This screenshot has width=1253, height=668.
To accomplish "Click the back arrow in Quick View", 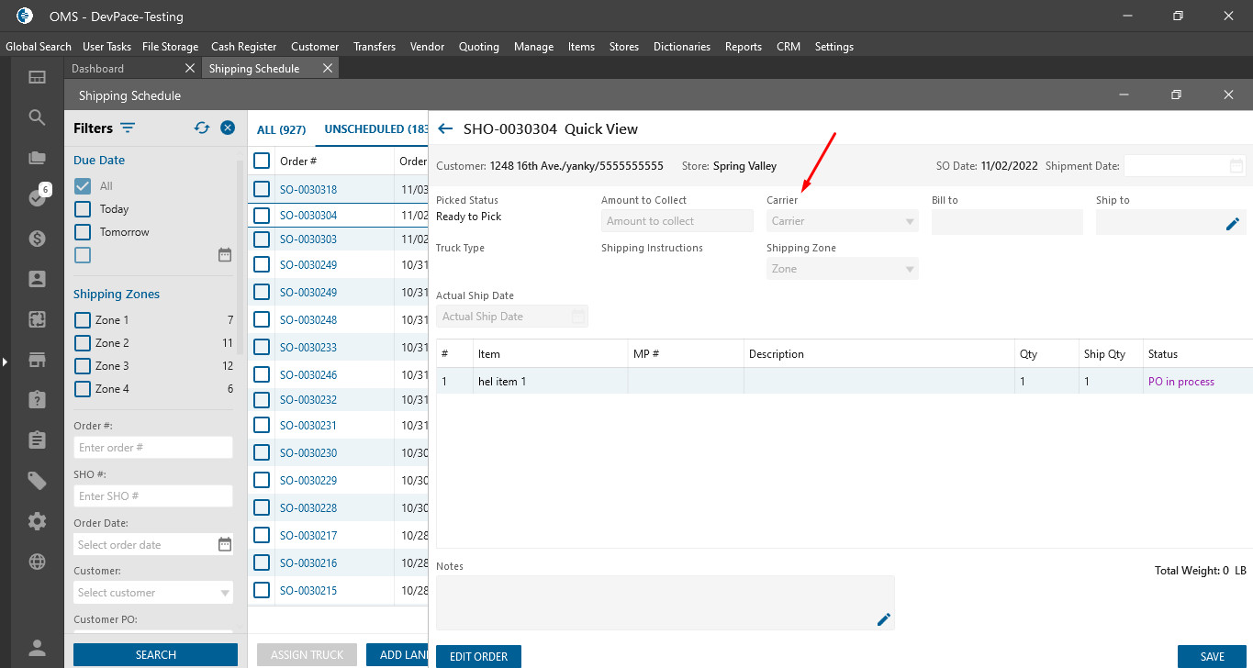I will pos(446,129).
